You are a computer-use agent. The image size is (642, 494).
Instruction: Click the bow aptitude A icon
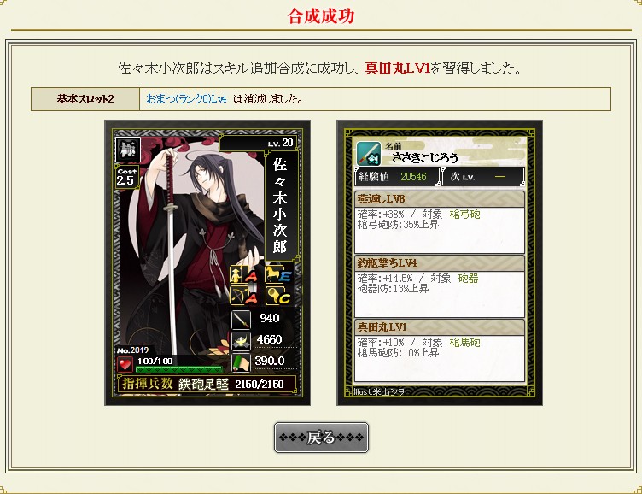(244, 296)
